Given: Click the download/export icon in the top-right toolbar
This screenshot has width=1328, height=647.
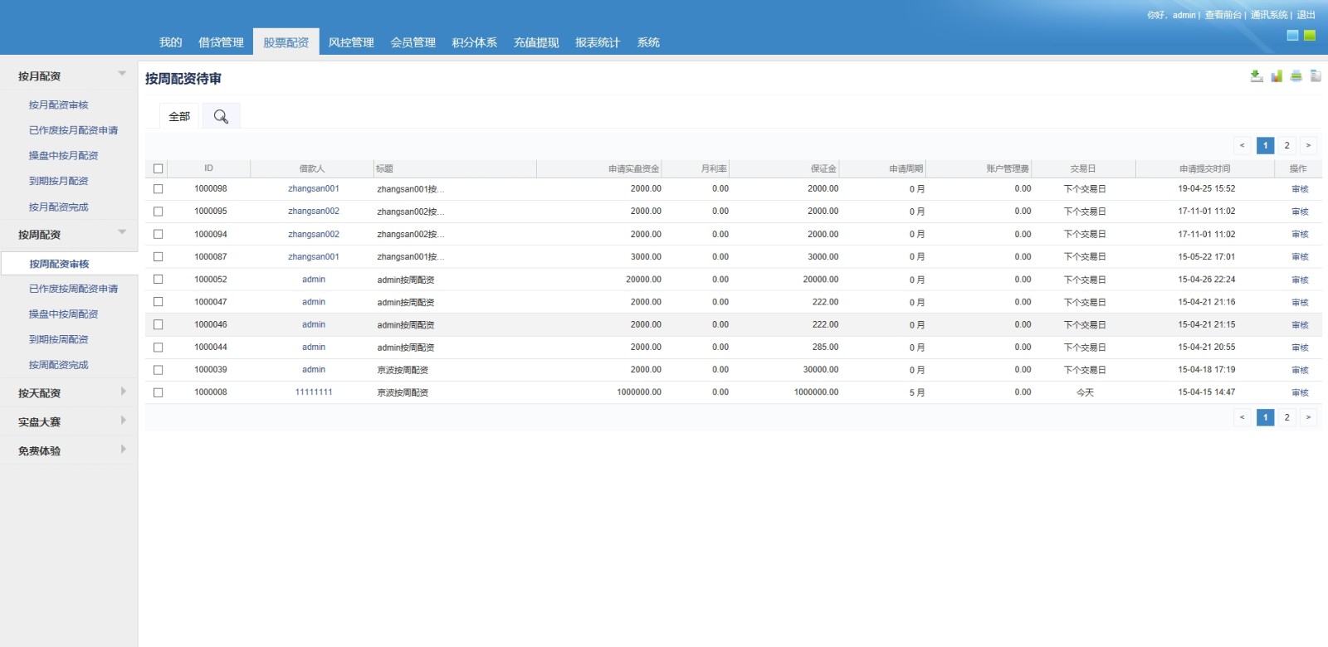Looking at the screenshot, I should [x=1257, y=76].
